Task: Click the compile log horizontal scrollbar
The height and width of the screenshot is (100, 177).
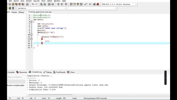Action: point(51,94)
